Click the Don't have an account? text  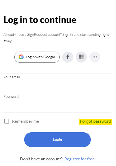point(41,159)
